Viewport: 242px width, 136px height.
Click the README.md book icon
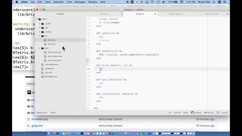[x=42, y=77]
